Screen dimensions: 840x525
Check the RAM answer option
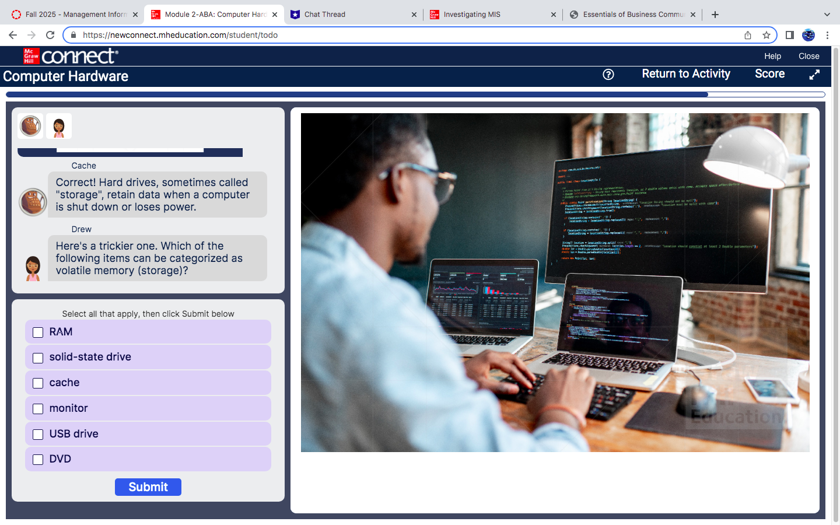tap(38, 332)
